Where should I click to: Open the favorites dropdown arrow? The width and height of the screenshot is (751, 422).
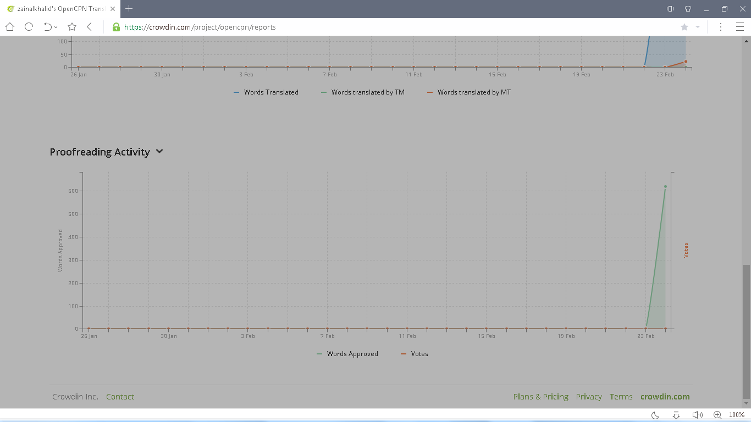pos(698,27)
